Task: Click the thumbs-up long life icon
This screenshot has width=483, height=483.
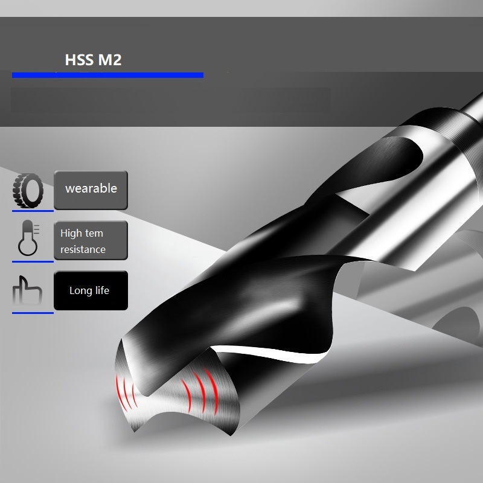Action: [x=27, y=290]
